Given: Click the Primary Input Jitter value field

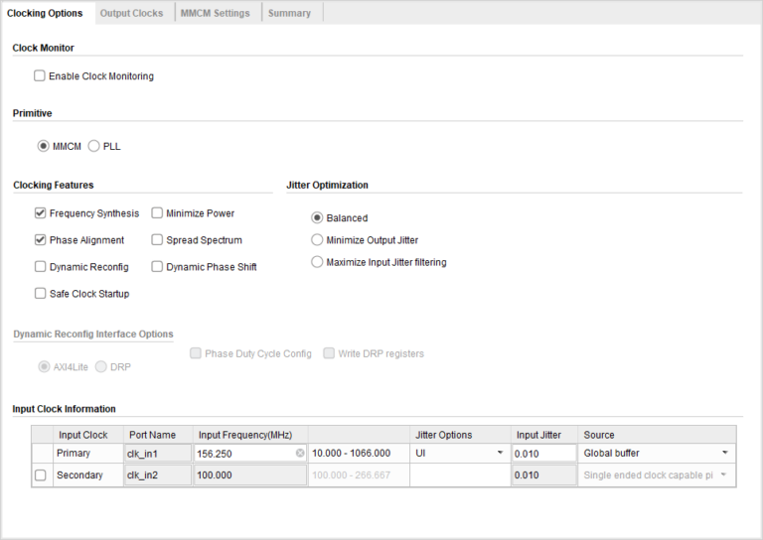Looking at the screenshot, I should pyautogui.click(x=543, y=454).
